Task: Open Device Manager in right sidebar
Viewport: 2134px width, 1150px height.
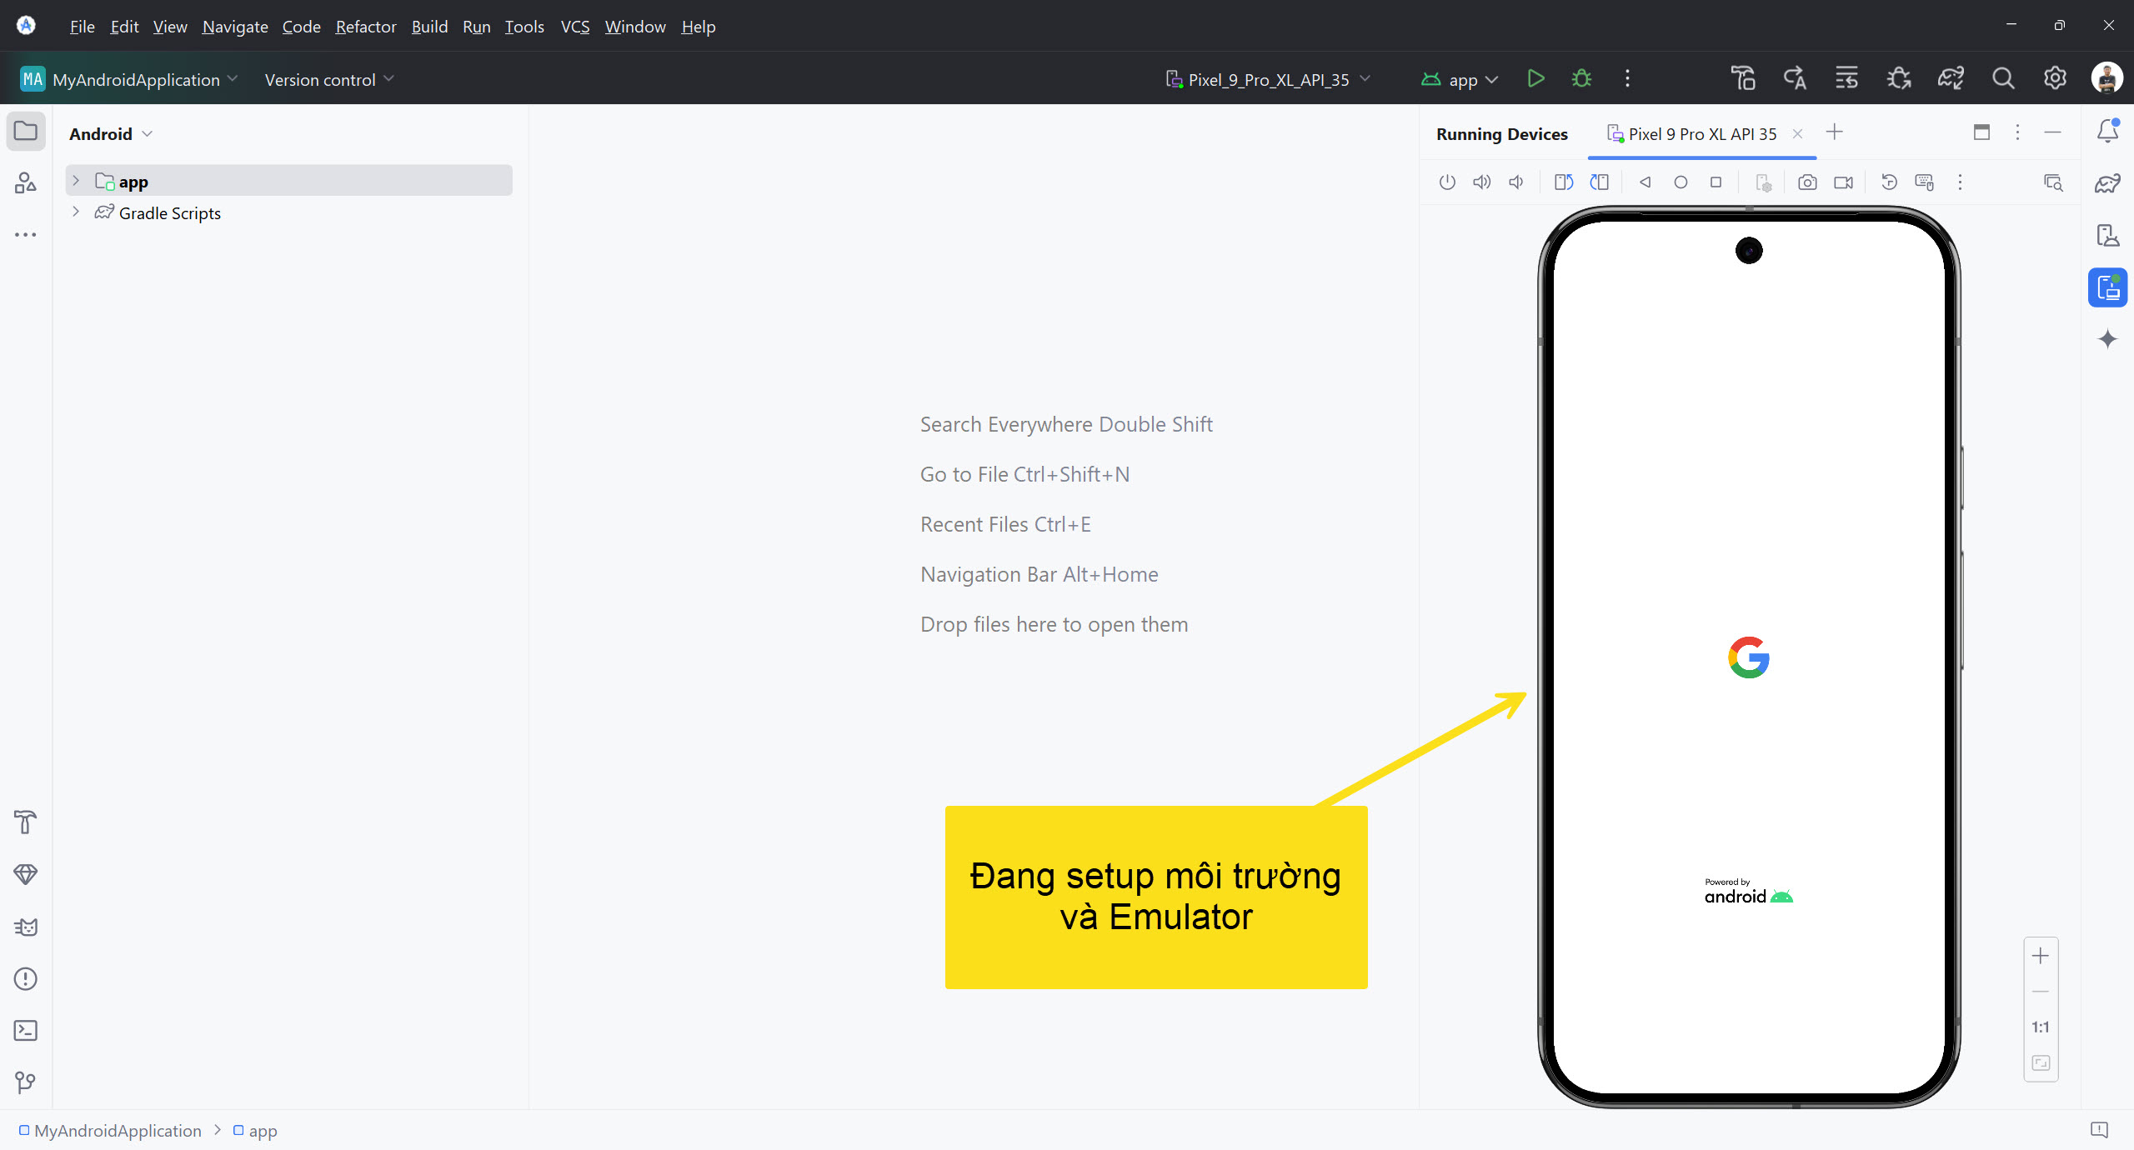Action: [x=2107, y=236]
